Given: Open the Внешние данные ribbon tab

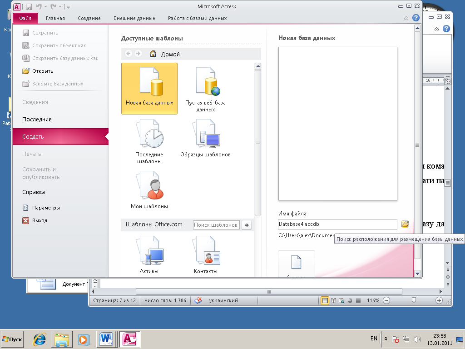Looking at the screenshot, I should click(134, 18).
